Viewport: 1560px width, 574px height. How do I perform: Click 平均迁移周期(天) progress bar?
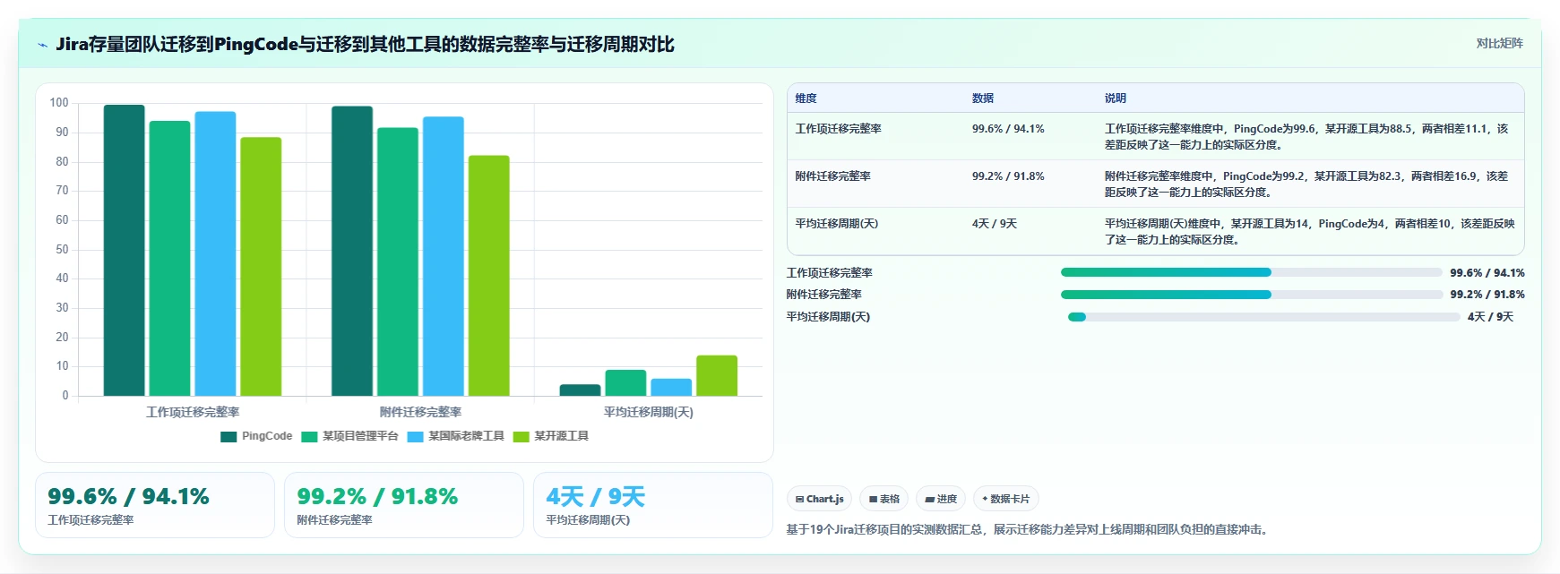pyautogui.click(x=1263, y=317)
